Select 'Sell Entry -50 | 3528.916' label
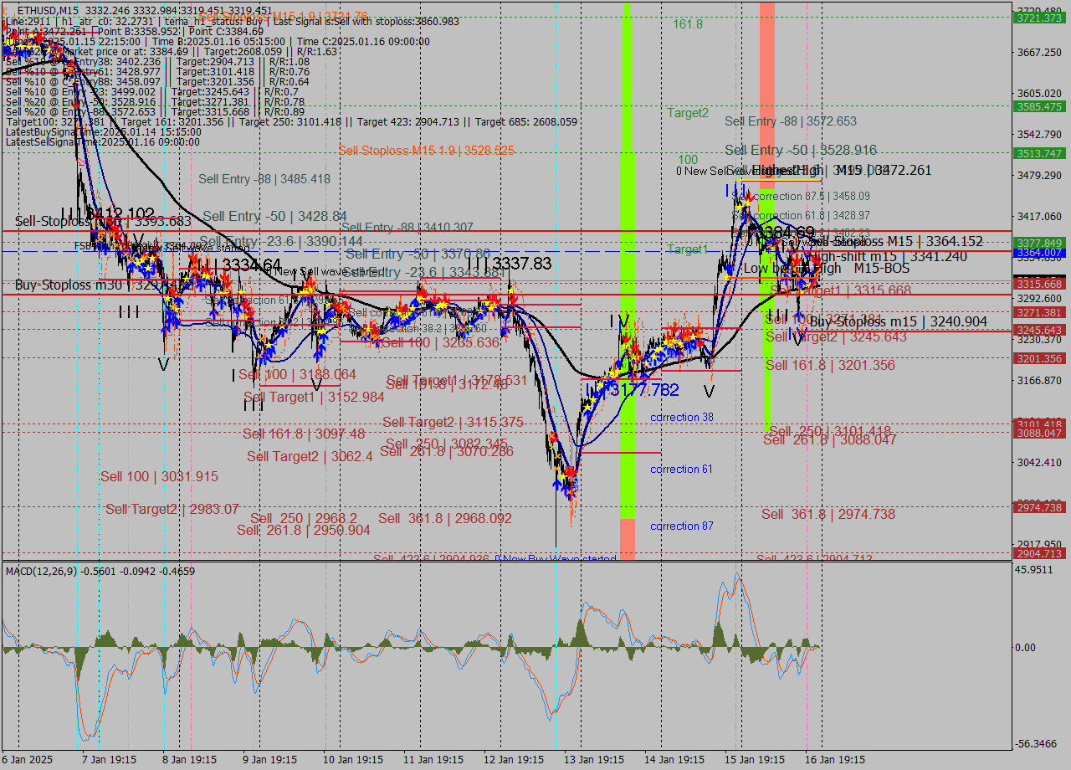Viewport: 1071px width, 770px height. [801, 150]
